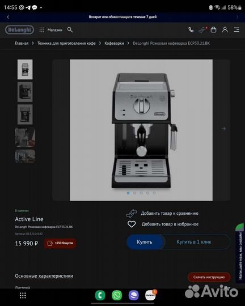Click the compare arrows icon near product
This screenshot has width=245, height=306.
132,213
